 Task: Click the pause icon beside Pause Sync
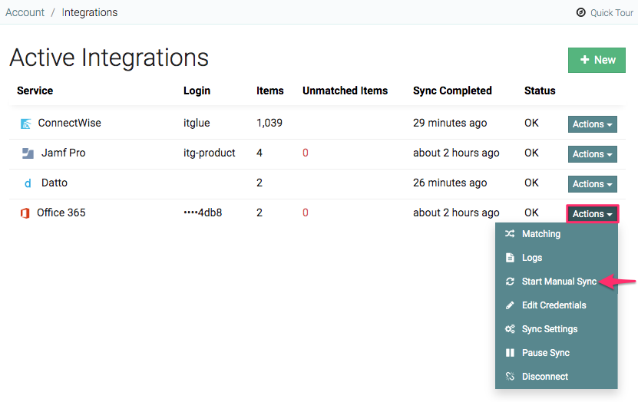tap(510, 353)
